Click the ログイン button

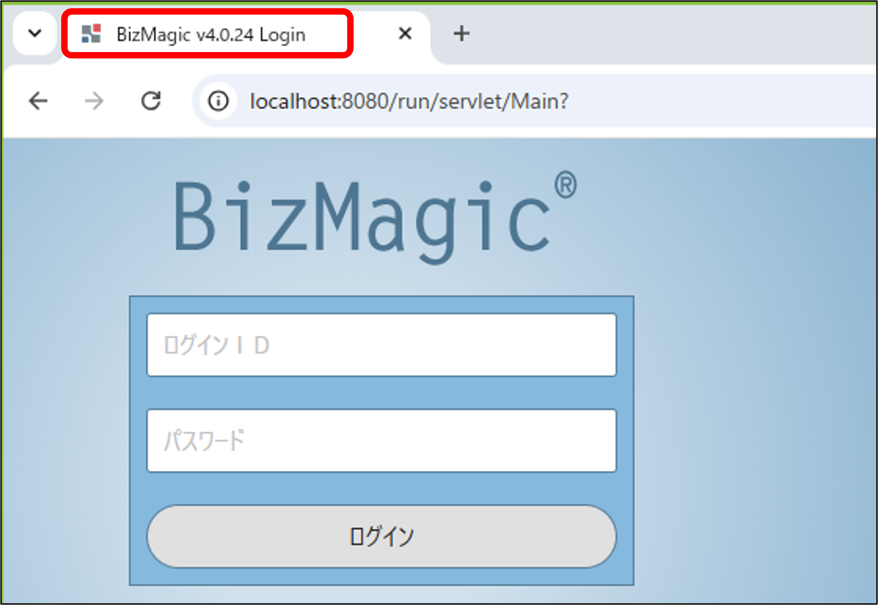(381, 537)
